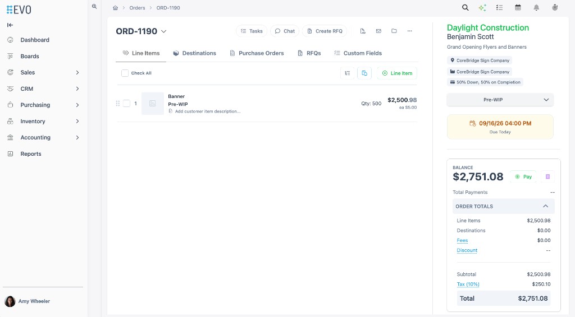
Task: Open the Chat button
Action: point(285,31)
